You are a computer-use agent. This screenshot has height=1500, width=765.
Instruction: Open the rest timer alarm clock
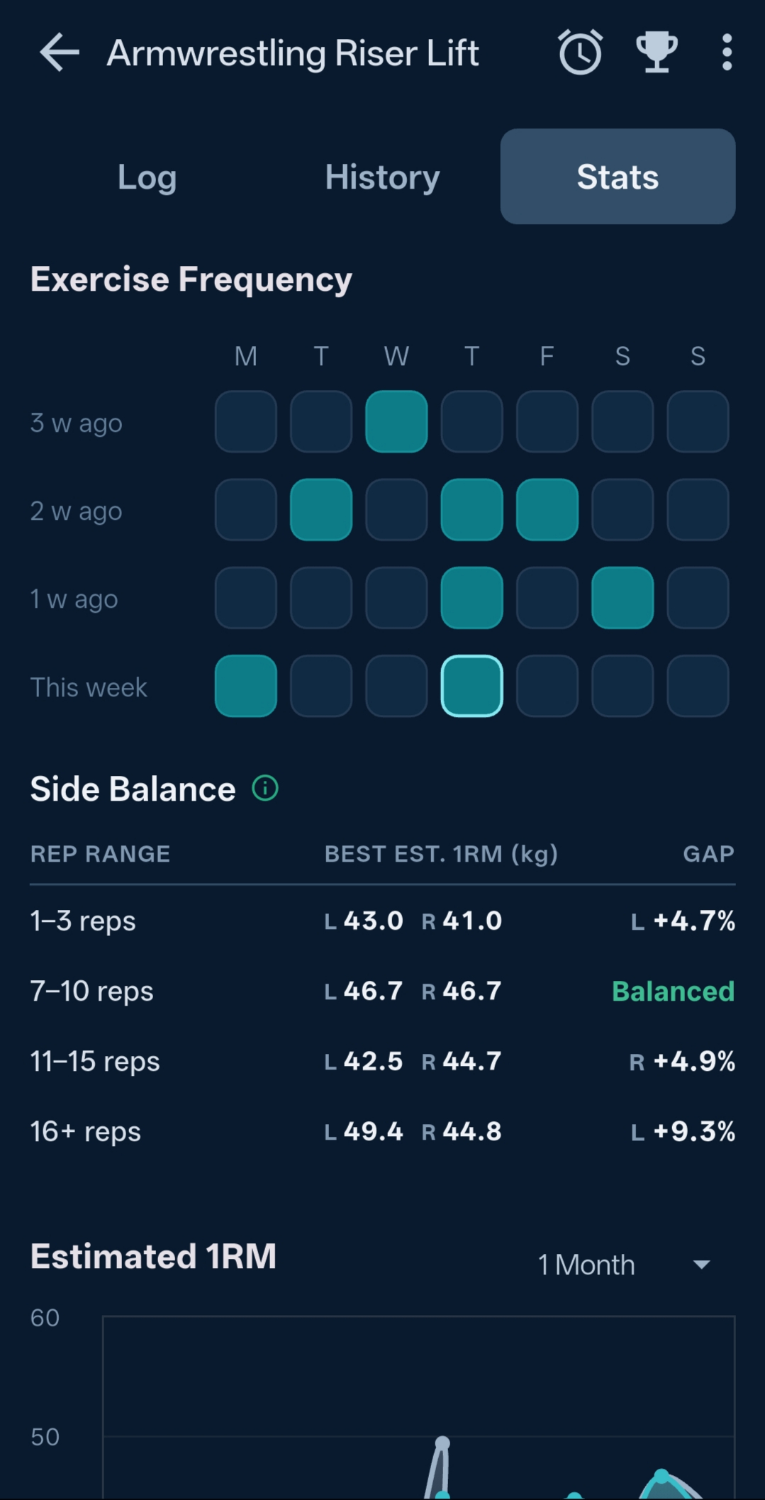[x=581, y=52]
